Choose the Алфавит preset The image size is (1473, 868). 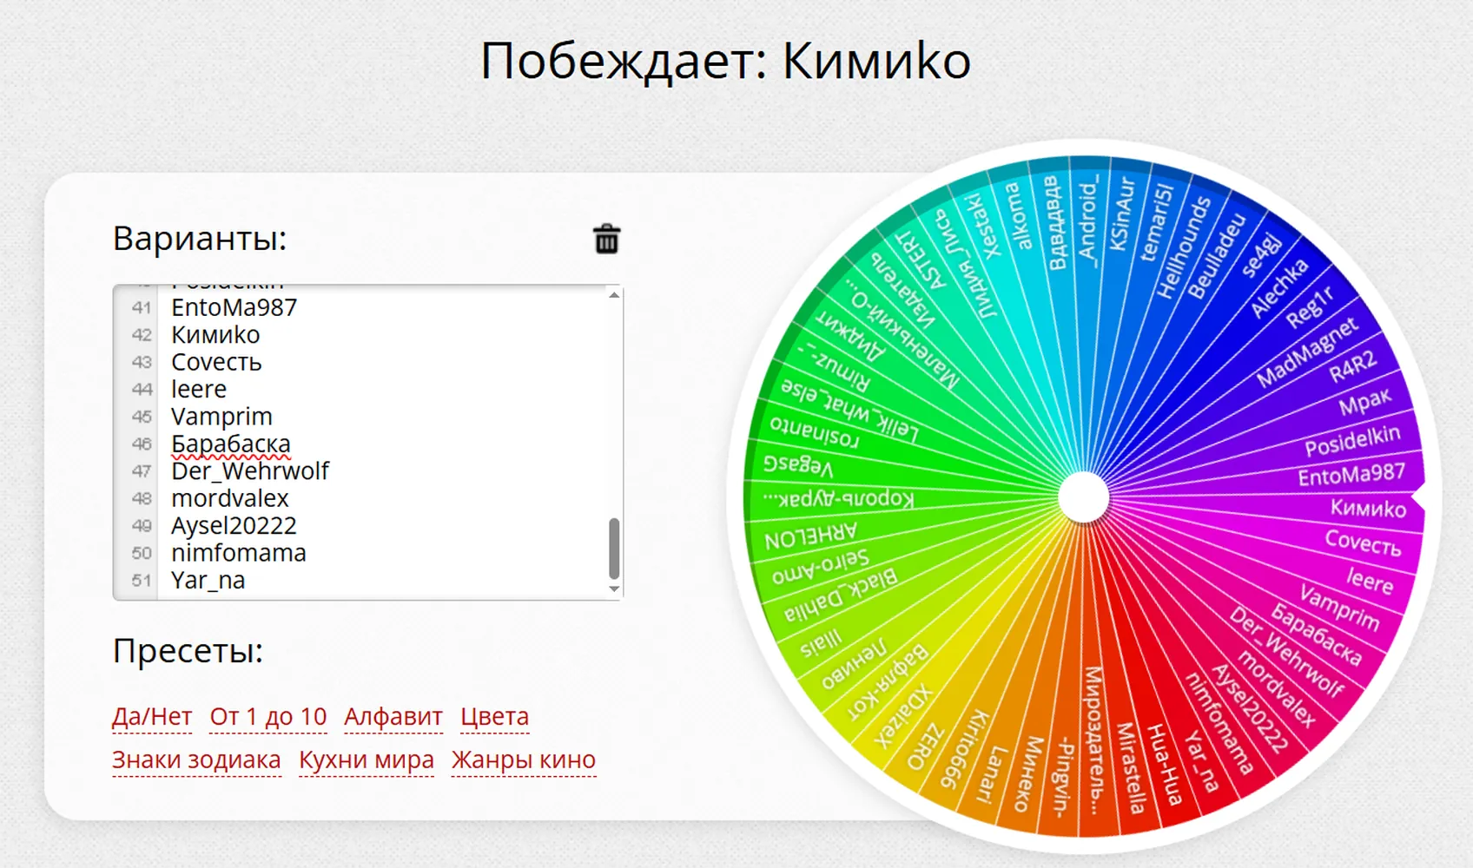click(x=393, y=716)
